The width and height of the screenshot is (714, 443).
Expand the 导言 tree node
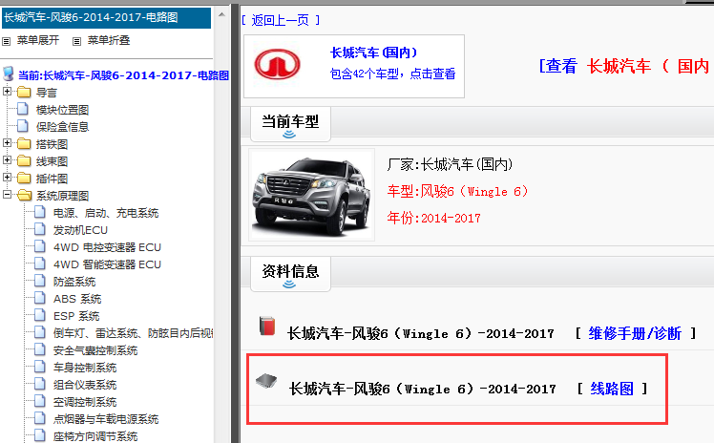pyautogui.click(x=7, y=92)
